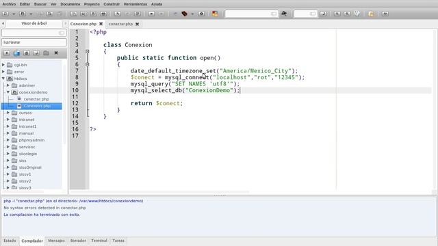The height and width of the screenshot is (246, 438).
Task: Open the Buscar menu
Action: click(x=40, y=4)
